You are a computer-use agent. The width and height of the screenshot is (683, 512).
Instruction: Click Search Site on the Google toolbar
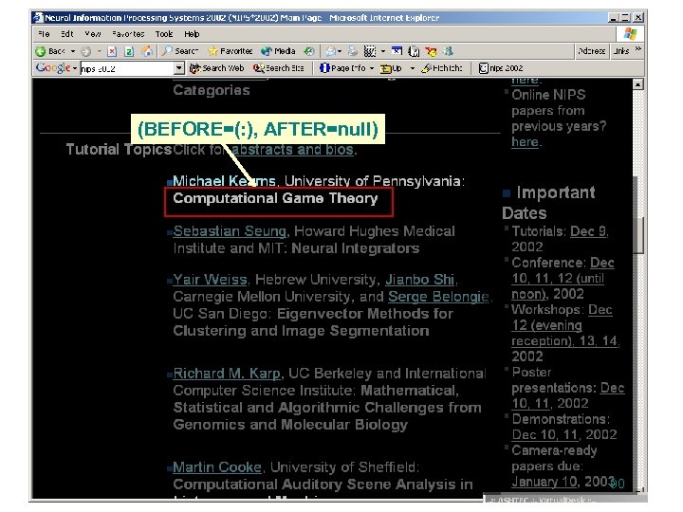click(278, 68)
